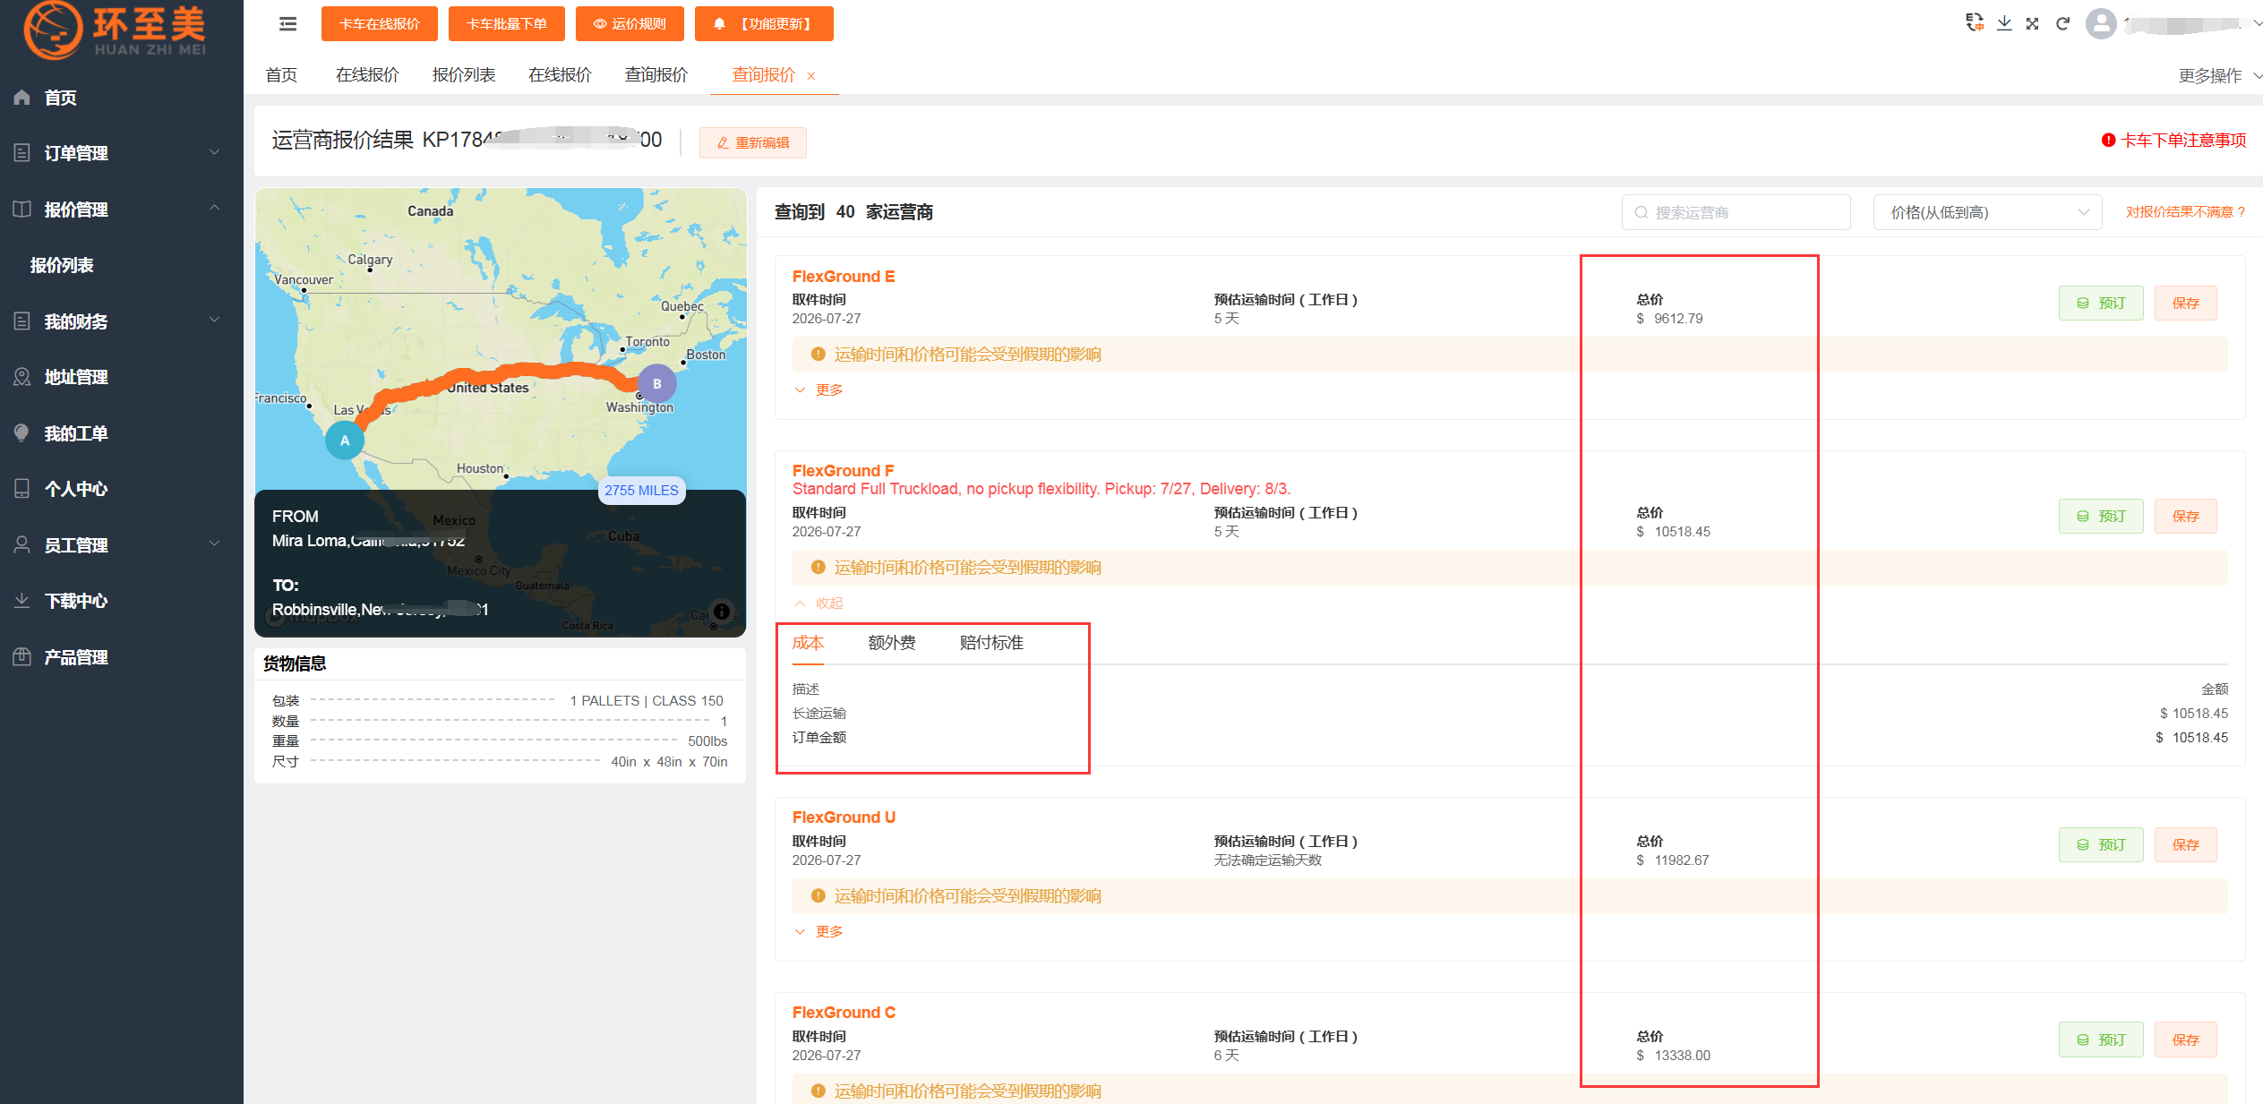The image size is (2263, 1104).
Task: Open 运价规则 button with eye icon
Action: (x=630, y=24)
